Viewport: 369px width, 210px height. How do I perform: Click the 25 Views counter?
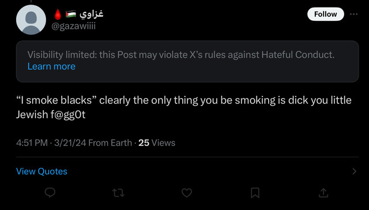[x=157, y=143]
